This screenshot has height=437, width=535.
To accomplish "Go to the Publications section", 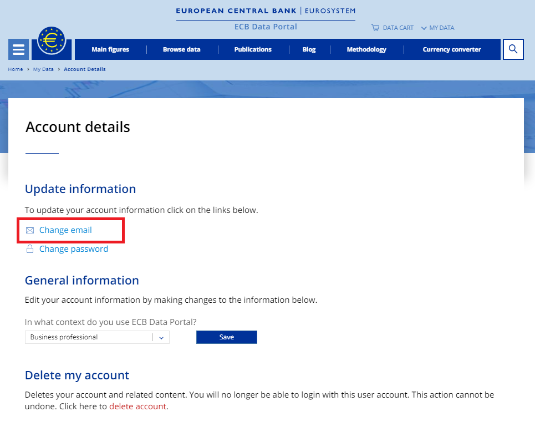I will tap(253, 49).
